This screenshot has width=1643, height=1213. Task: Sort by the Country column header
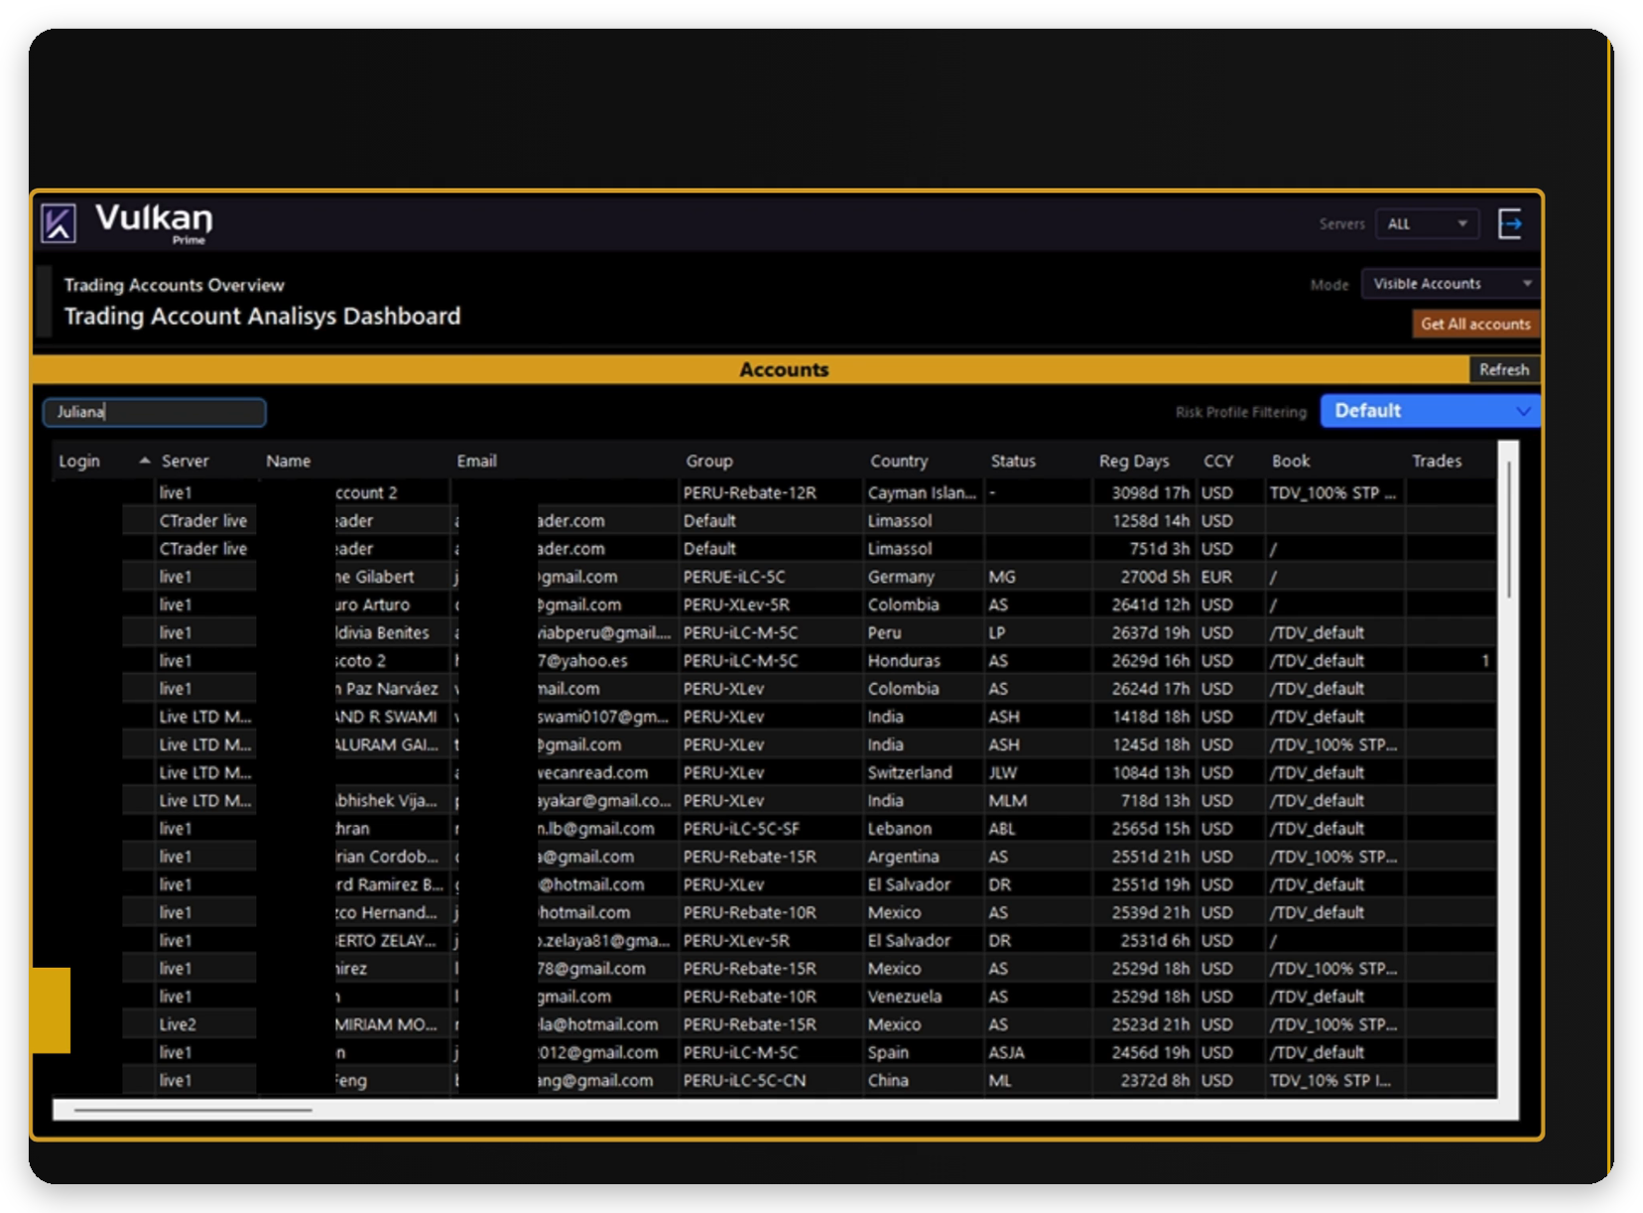[x=899, y=461]
